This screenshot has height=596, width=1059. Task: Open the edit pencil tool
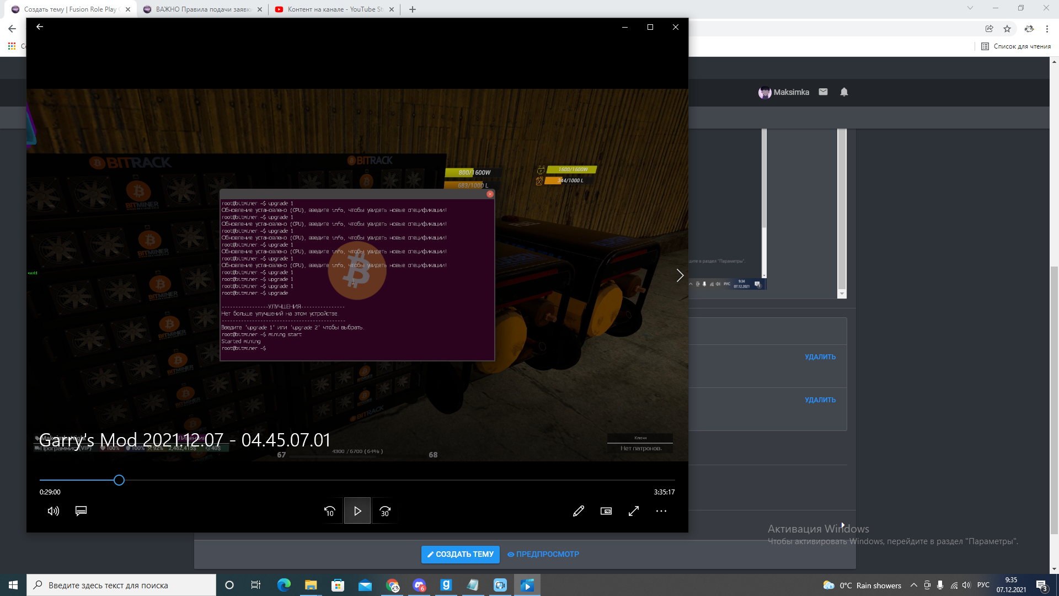click(x=578, y=511)
